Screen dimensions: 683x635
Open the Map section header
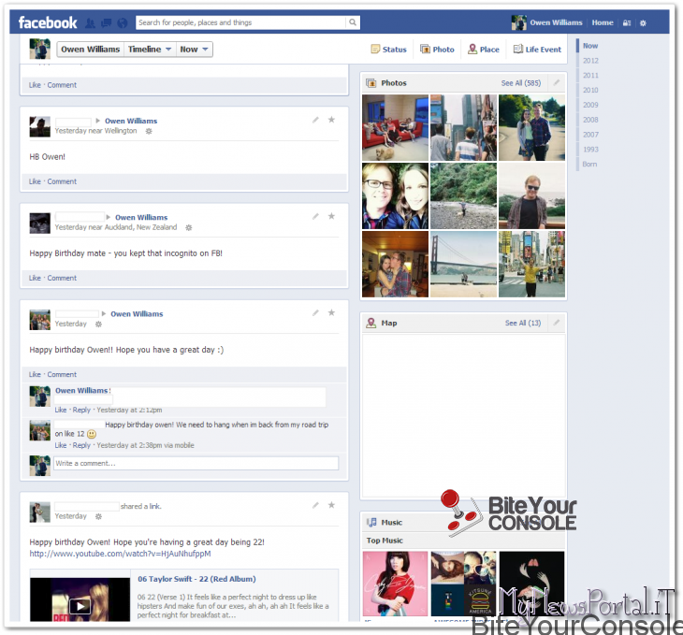point(389,324)
